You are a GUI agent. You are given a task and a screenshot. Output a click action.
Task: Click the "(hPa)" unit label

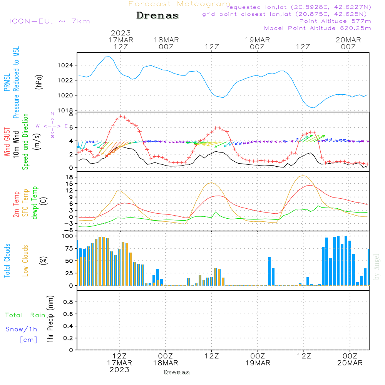39,82
